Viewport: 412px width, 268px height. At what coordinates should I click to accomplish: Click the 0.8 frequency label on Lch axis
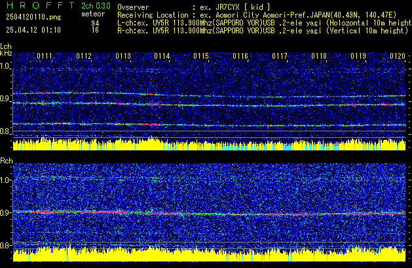point(5,131)
